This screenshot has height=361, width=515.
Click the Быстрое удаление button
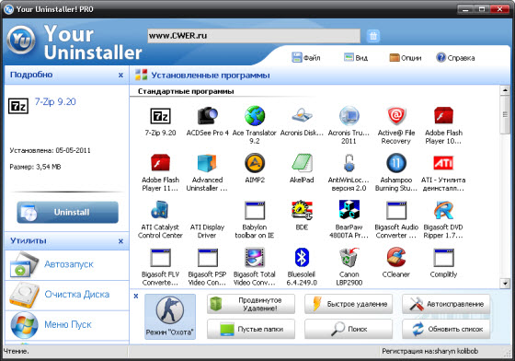coord(349,304)
